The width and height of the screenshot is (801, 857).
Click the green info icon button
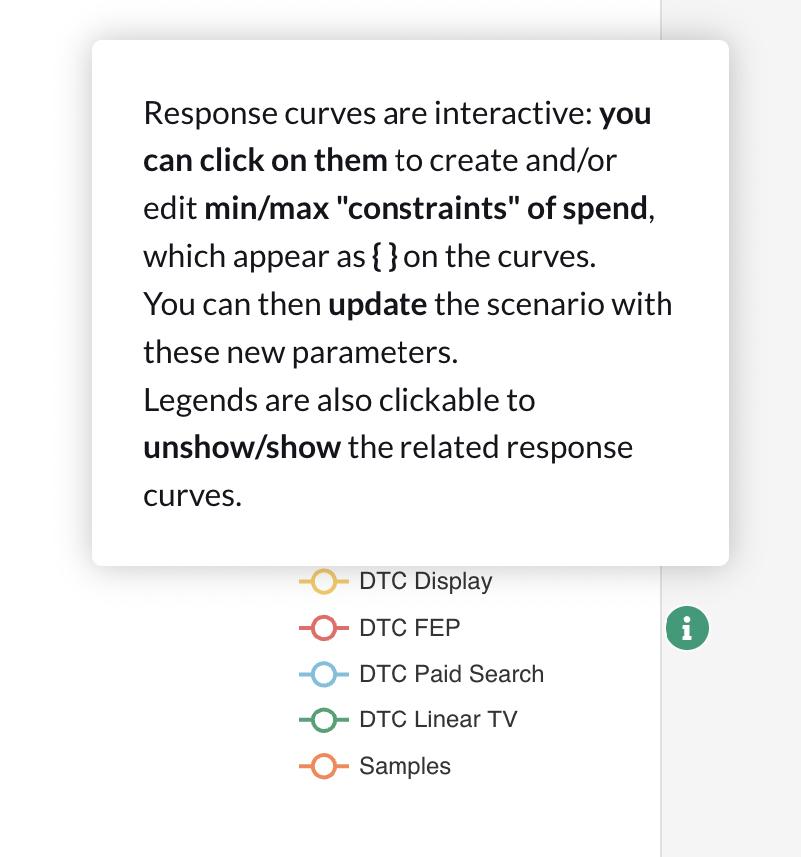[x=686, y=628]
